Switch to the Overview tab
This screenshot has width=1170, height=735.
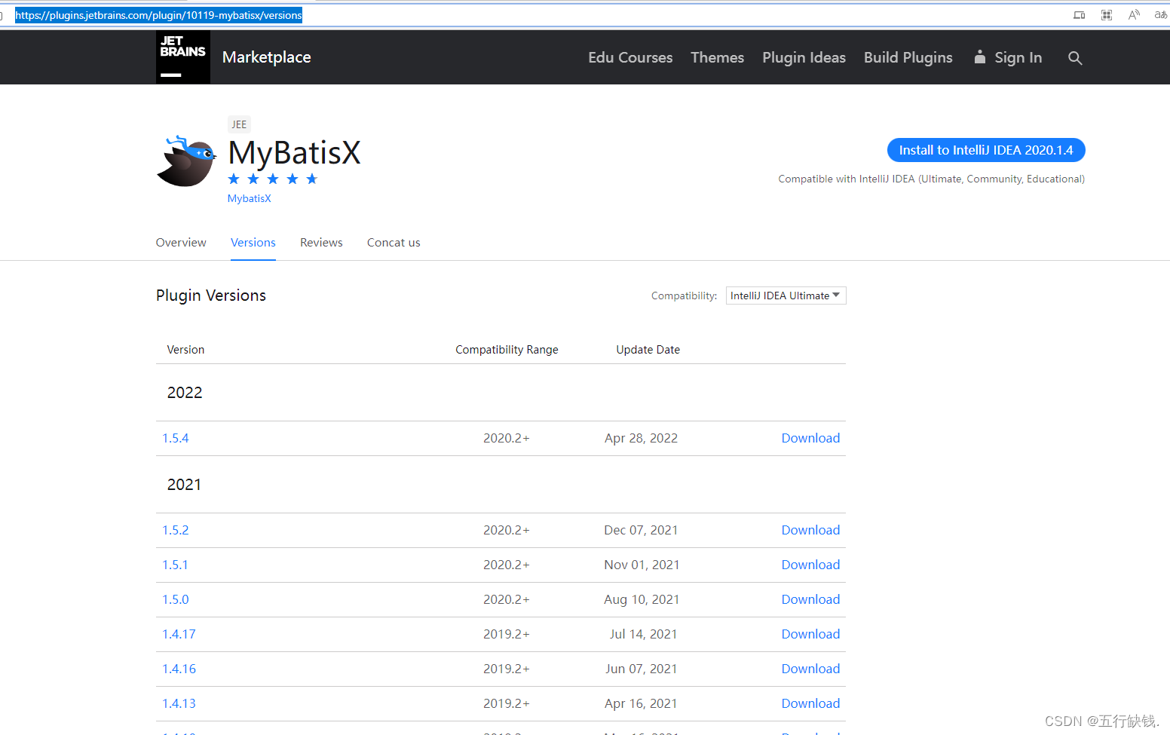point(181,242)
